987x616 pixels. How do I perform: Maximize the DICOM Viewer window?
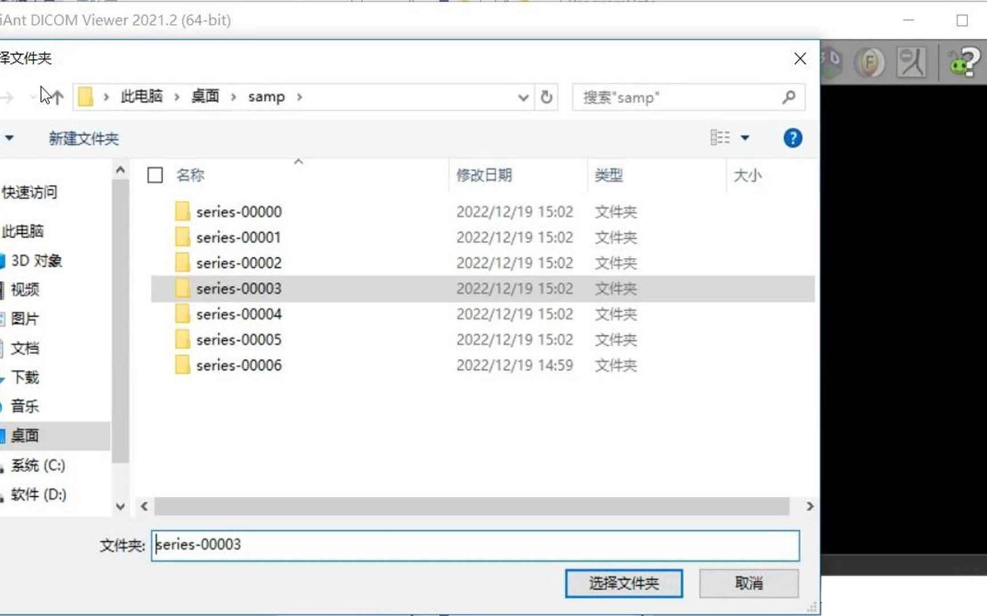pos(962,21)
